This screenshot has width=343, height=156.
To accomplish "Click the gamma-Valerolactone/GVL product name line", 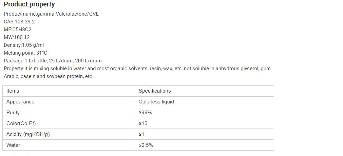I will coord(51,14).
